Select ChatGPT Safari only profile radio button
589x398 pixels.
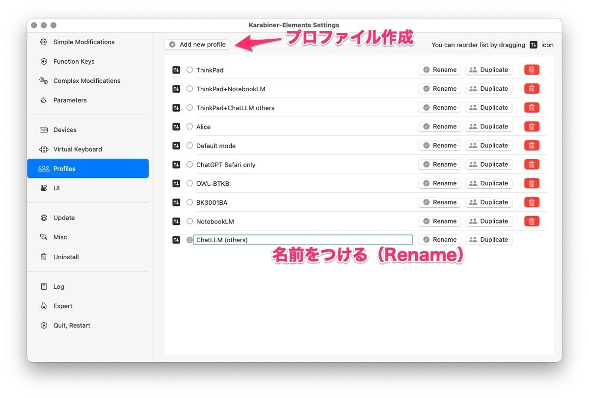[x=190, y=164]
